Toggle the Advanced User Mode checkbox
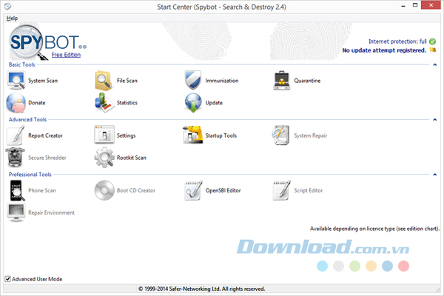The height and width of the screenshot is (296, 444). coord(8,279)
